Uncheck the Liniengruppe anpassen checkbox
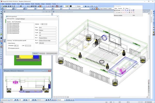Image resolution: width=155 pixels, height=103 pixels. click(x=9, y=48)
